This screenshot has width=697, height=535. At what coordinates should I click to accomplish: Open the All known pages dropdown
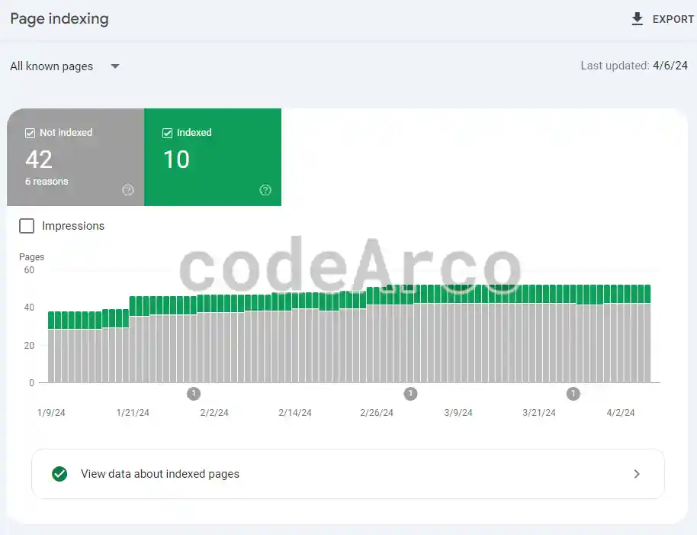pos(65,66)
